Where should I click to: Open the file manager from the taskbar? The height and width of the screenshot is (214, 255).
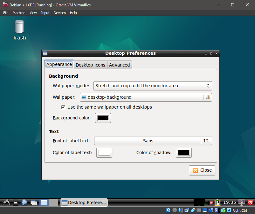coord(15,203)
